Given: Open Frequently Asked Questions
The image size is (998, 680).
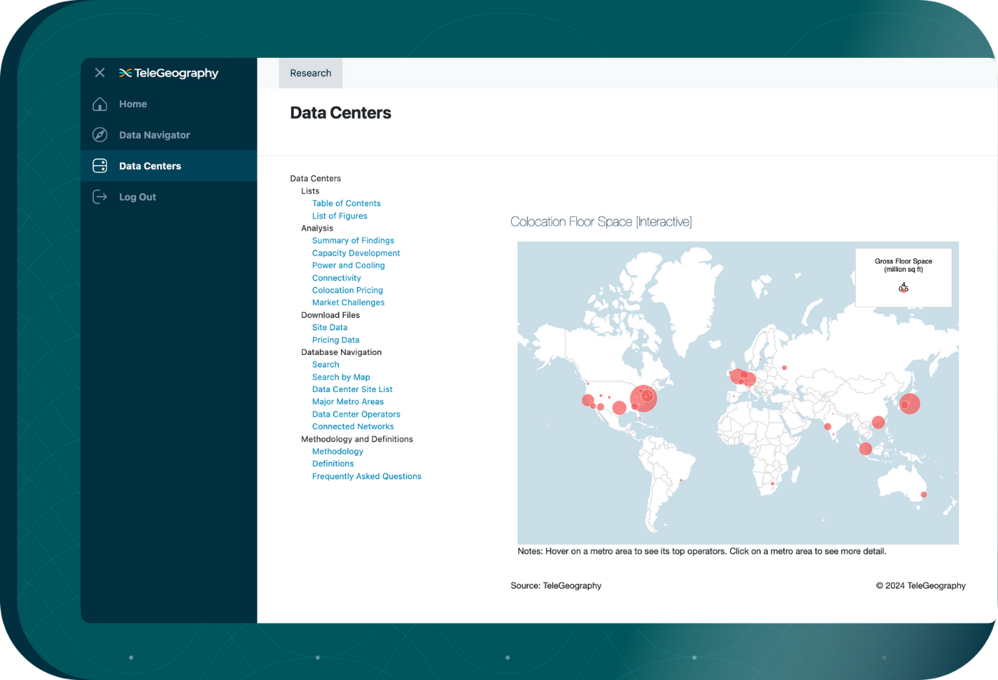Looking at the screenshot, I should click(366, 476).
